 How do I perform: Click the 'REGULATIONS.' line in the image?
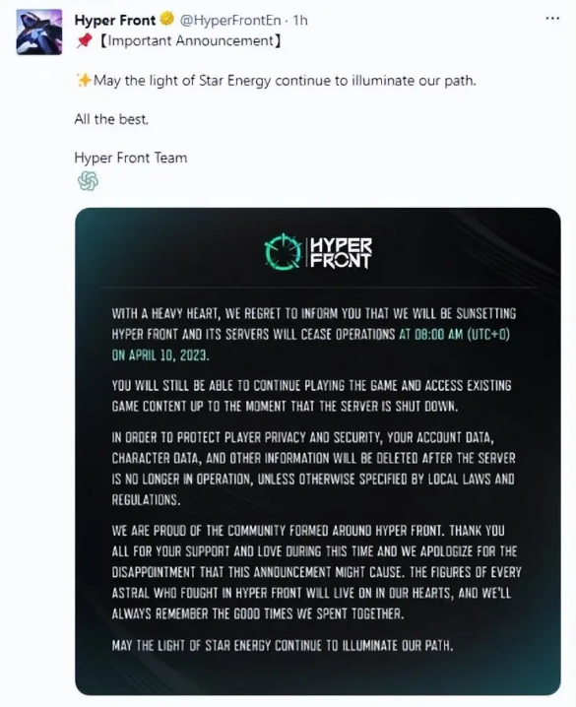(x=146, y=499)
